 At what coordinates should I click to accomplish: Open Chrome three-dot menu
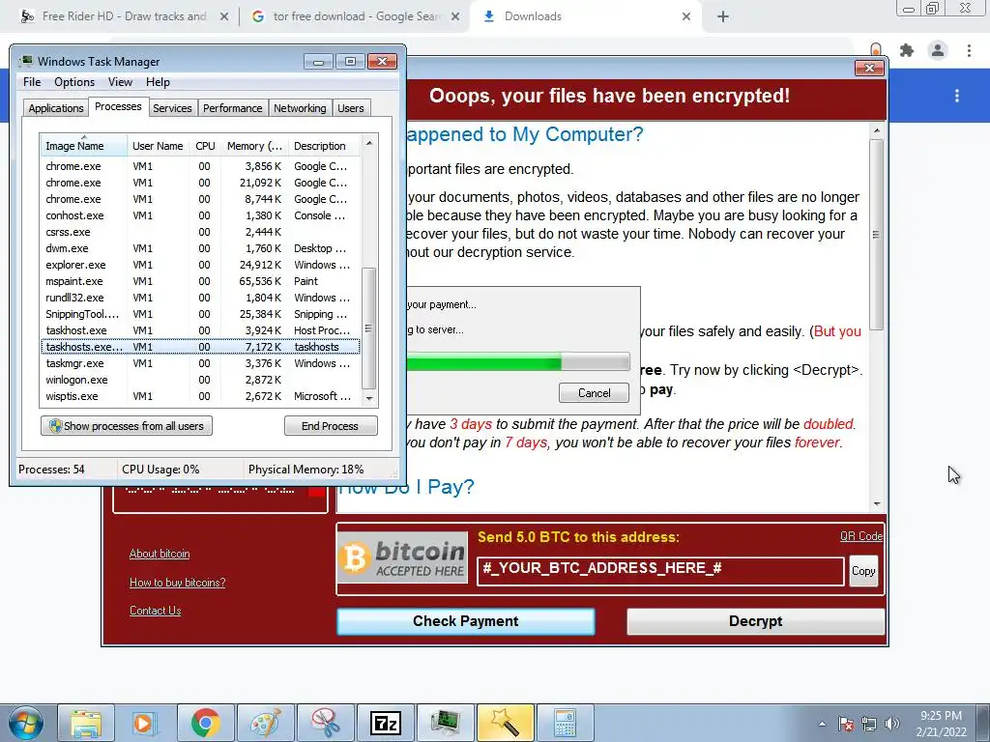(969, 50)
